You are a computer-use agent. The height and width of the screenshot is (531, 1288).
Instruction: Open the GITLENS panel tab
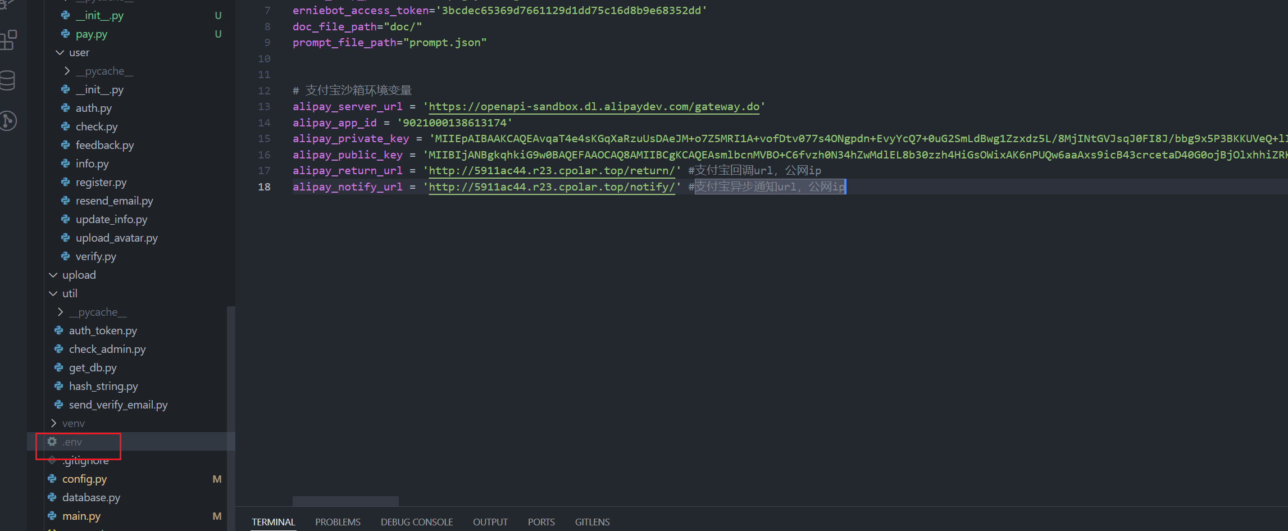tap(592, 522)
